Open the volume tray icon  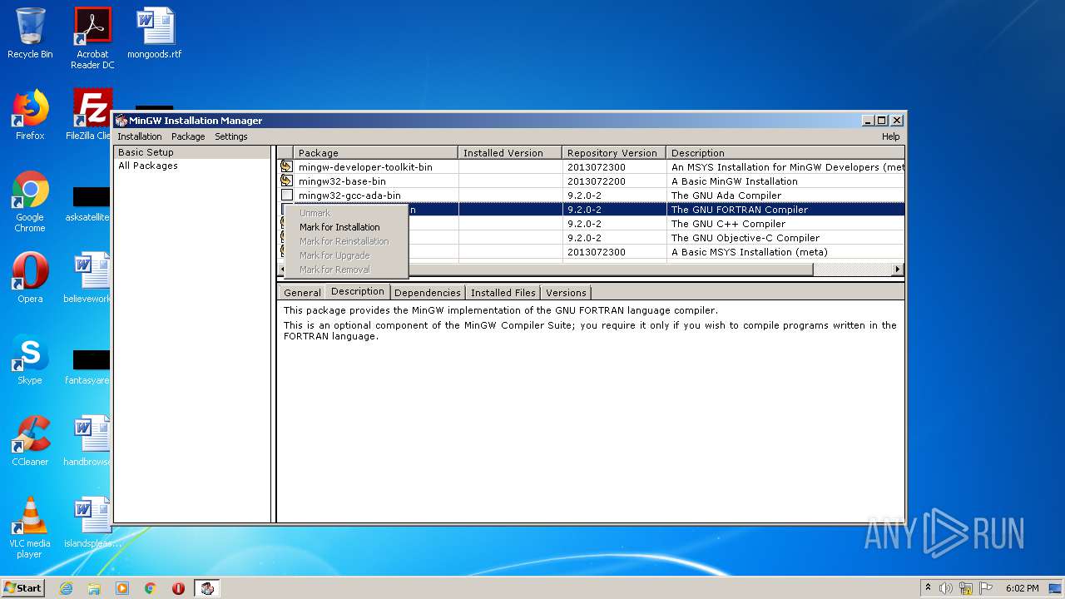click(x=946, y=588)
